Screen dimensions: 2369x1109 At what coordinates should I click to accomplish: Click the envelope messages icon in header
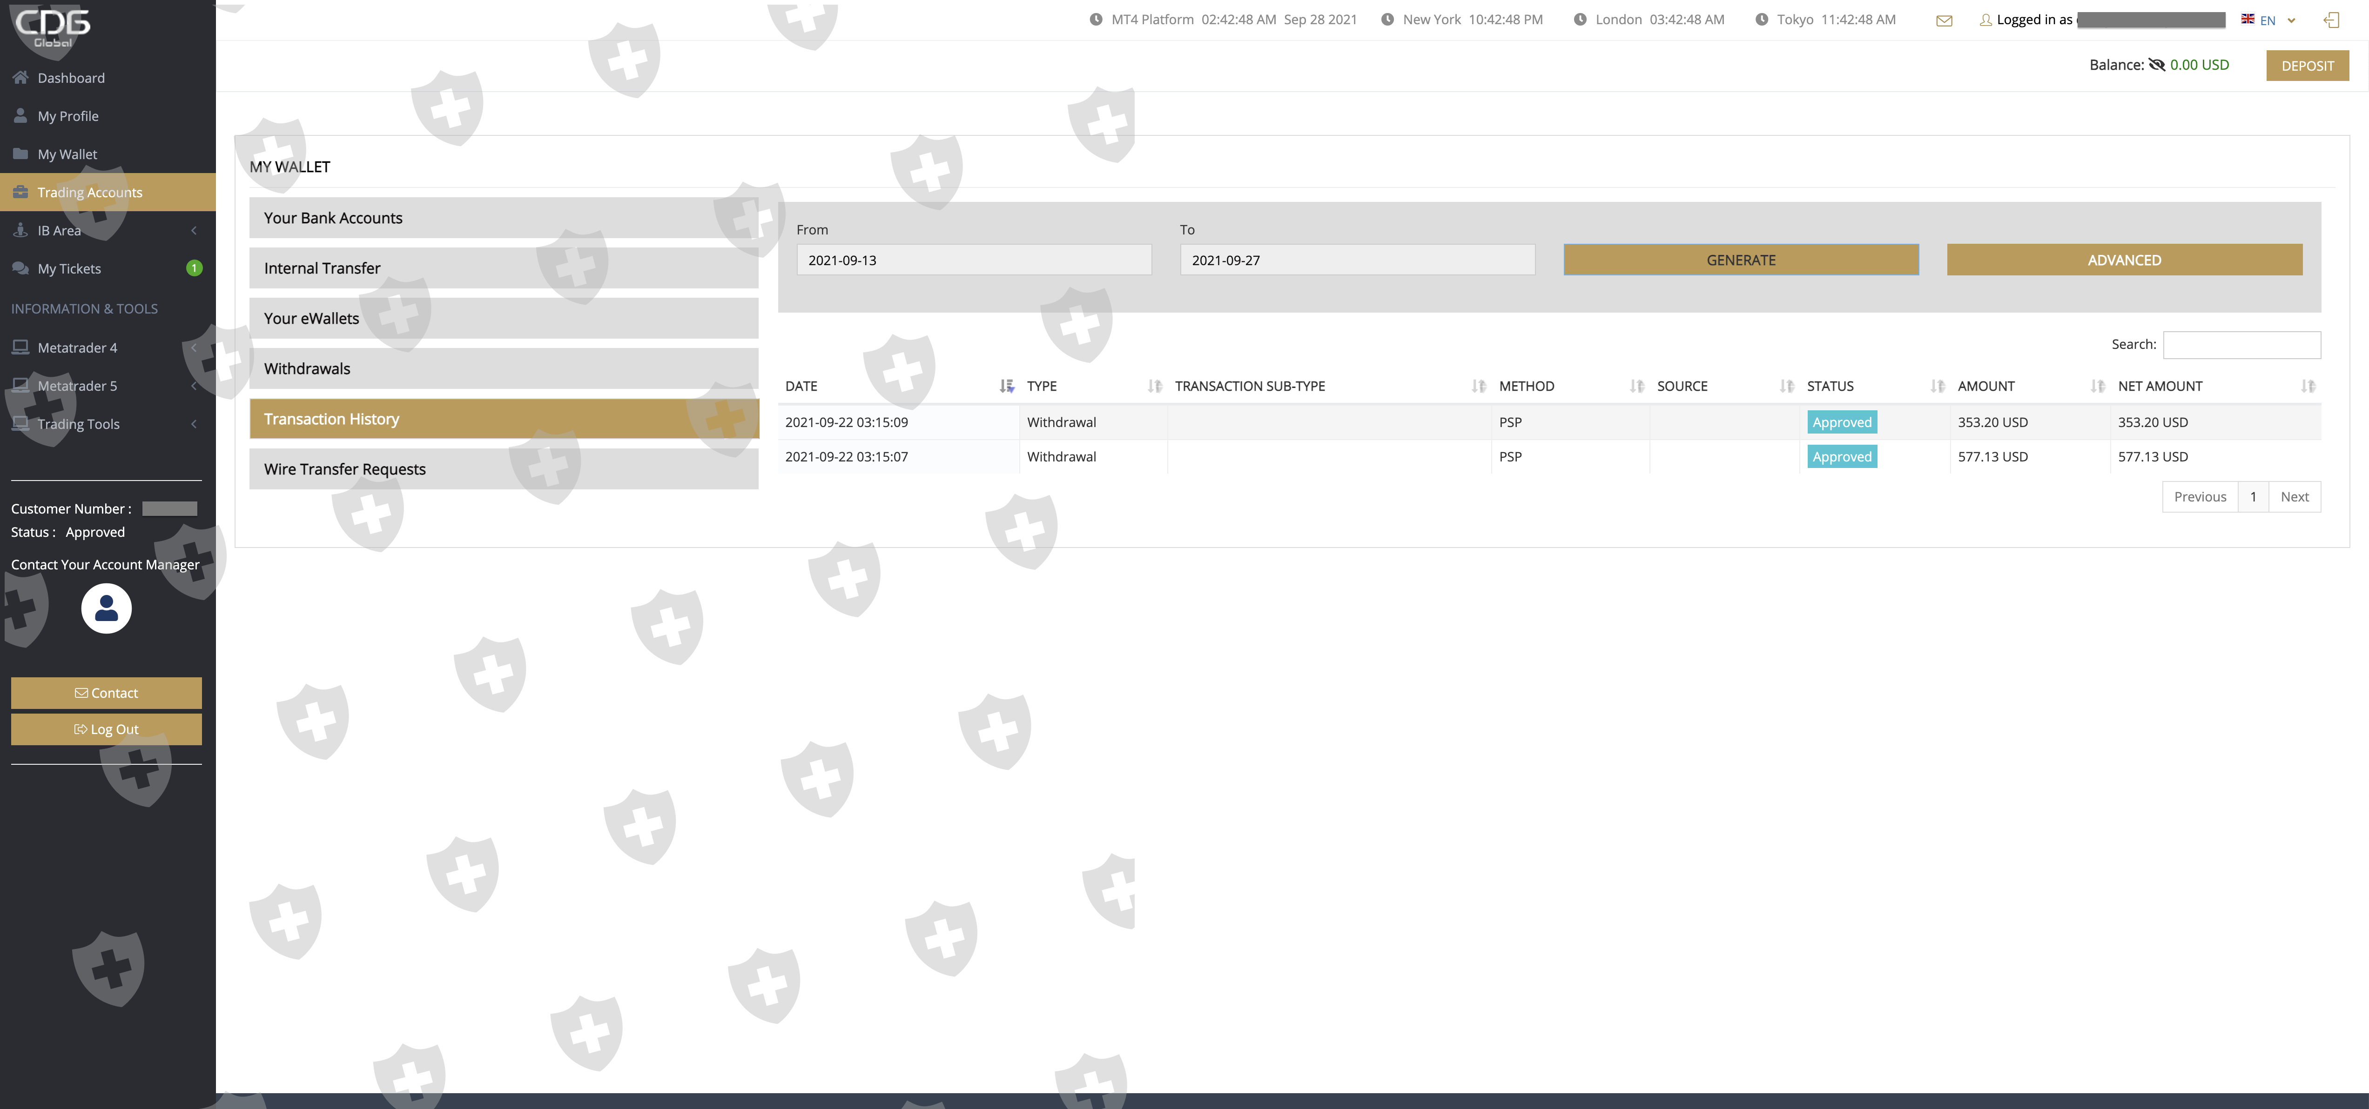point(1943,20)
